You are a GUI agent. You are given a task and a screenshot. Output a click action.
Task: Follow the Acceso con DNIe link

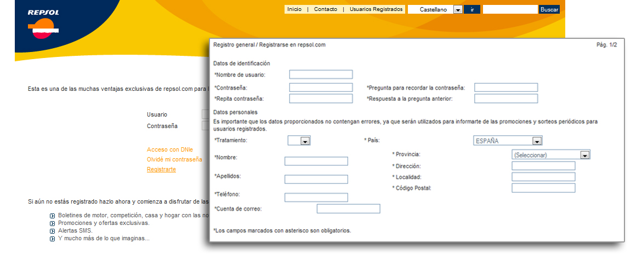pos(170,149)
